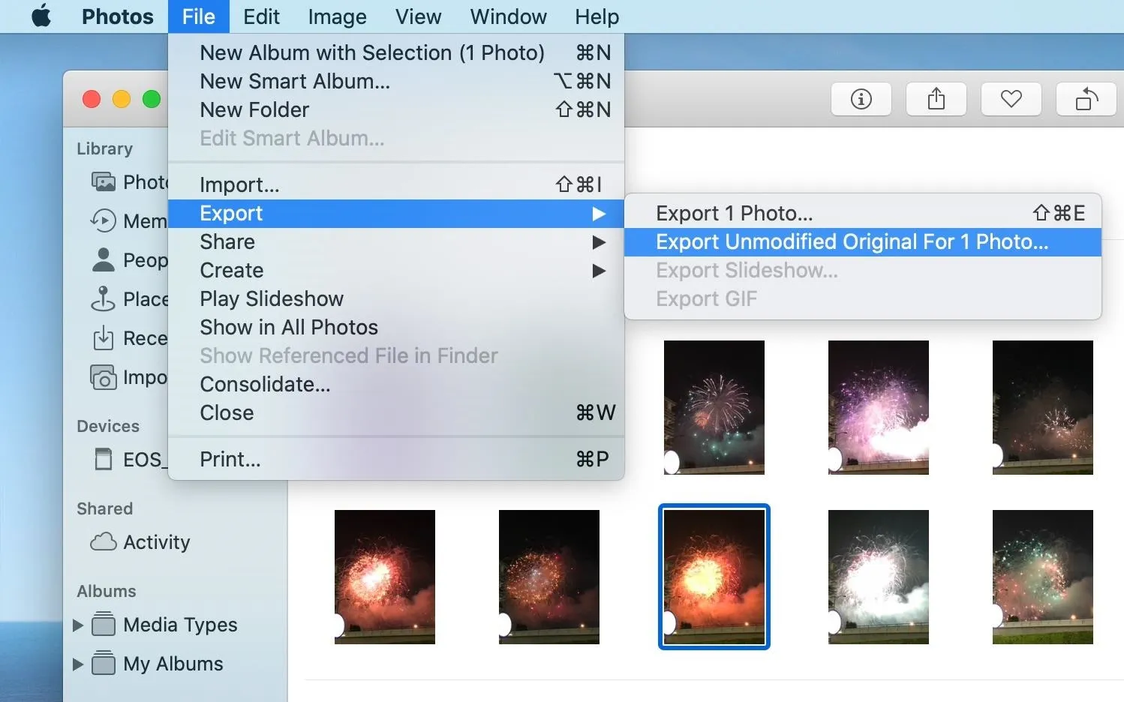Open Memories sidebar icon

pos(103,220)
